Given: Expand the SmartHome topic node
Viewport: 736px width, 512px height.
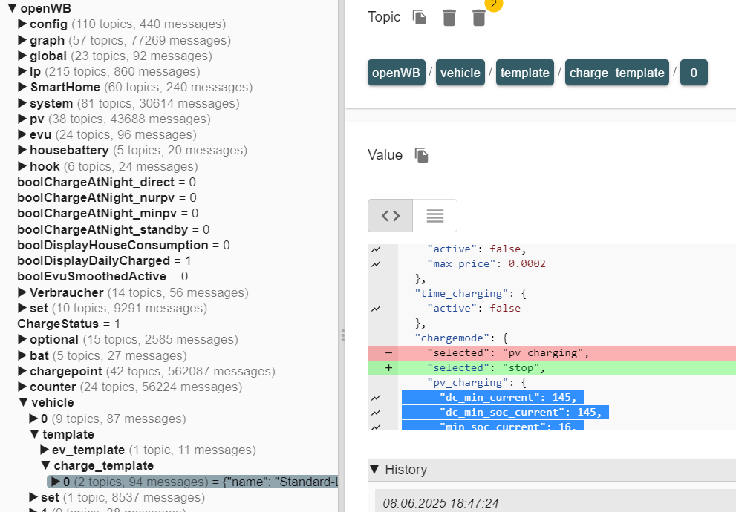Looking at the screenshot, I should [22, 87].
